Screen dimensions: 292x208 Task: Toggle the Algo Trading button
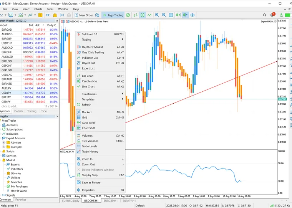point(113,15)
